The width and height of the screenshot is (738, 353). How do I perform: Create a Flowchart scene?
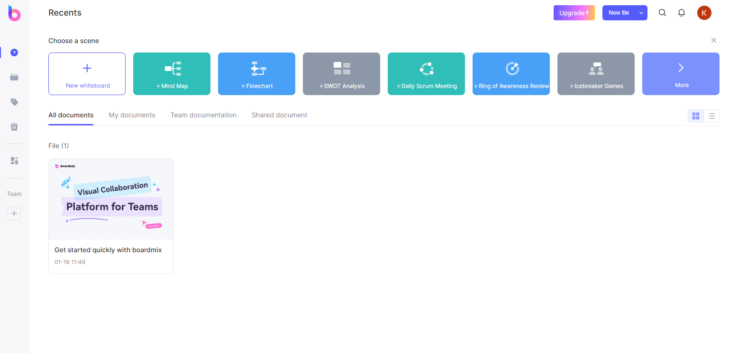click(x=256, y=74)
